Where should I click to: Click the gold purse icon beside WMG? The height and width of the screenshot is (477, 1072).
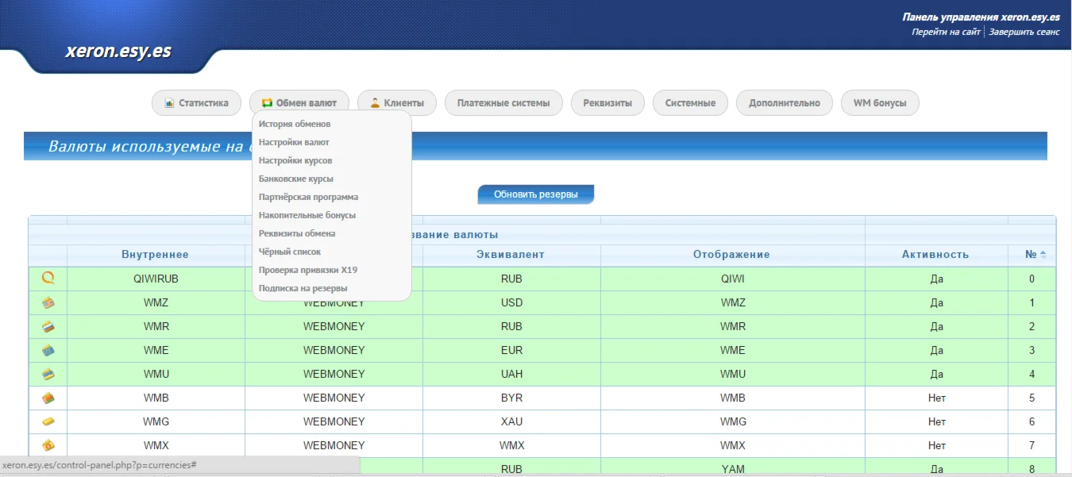click(48, 421)
